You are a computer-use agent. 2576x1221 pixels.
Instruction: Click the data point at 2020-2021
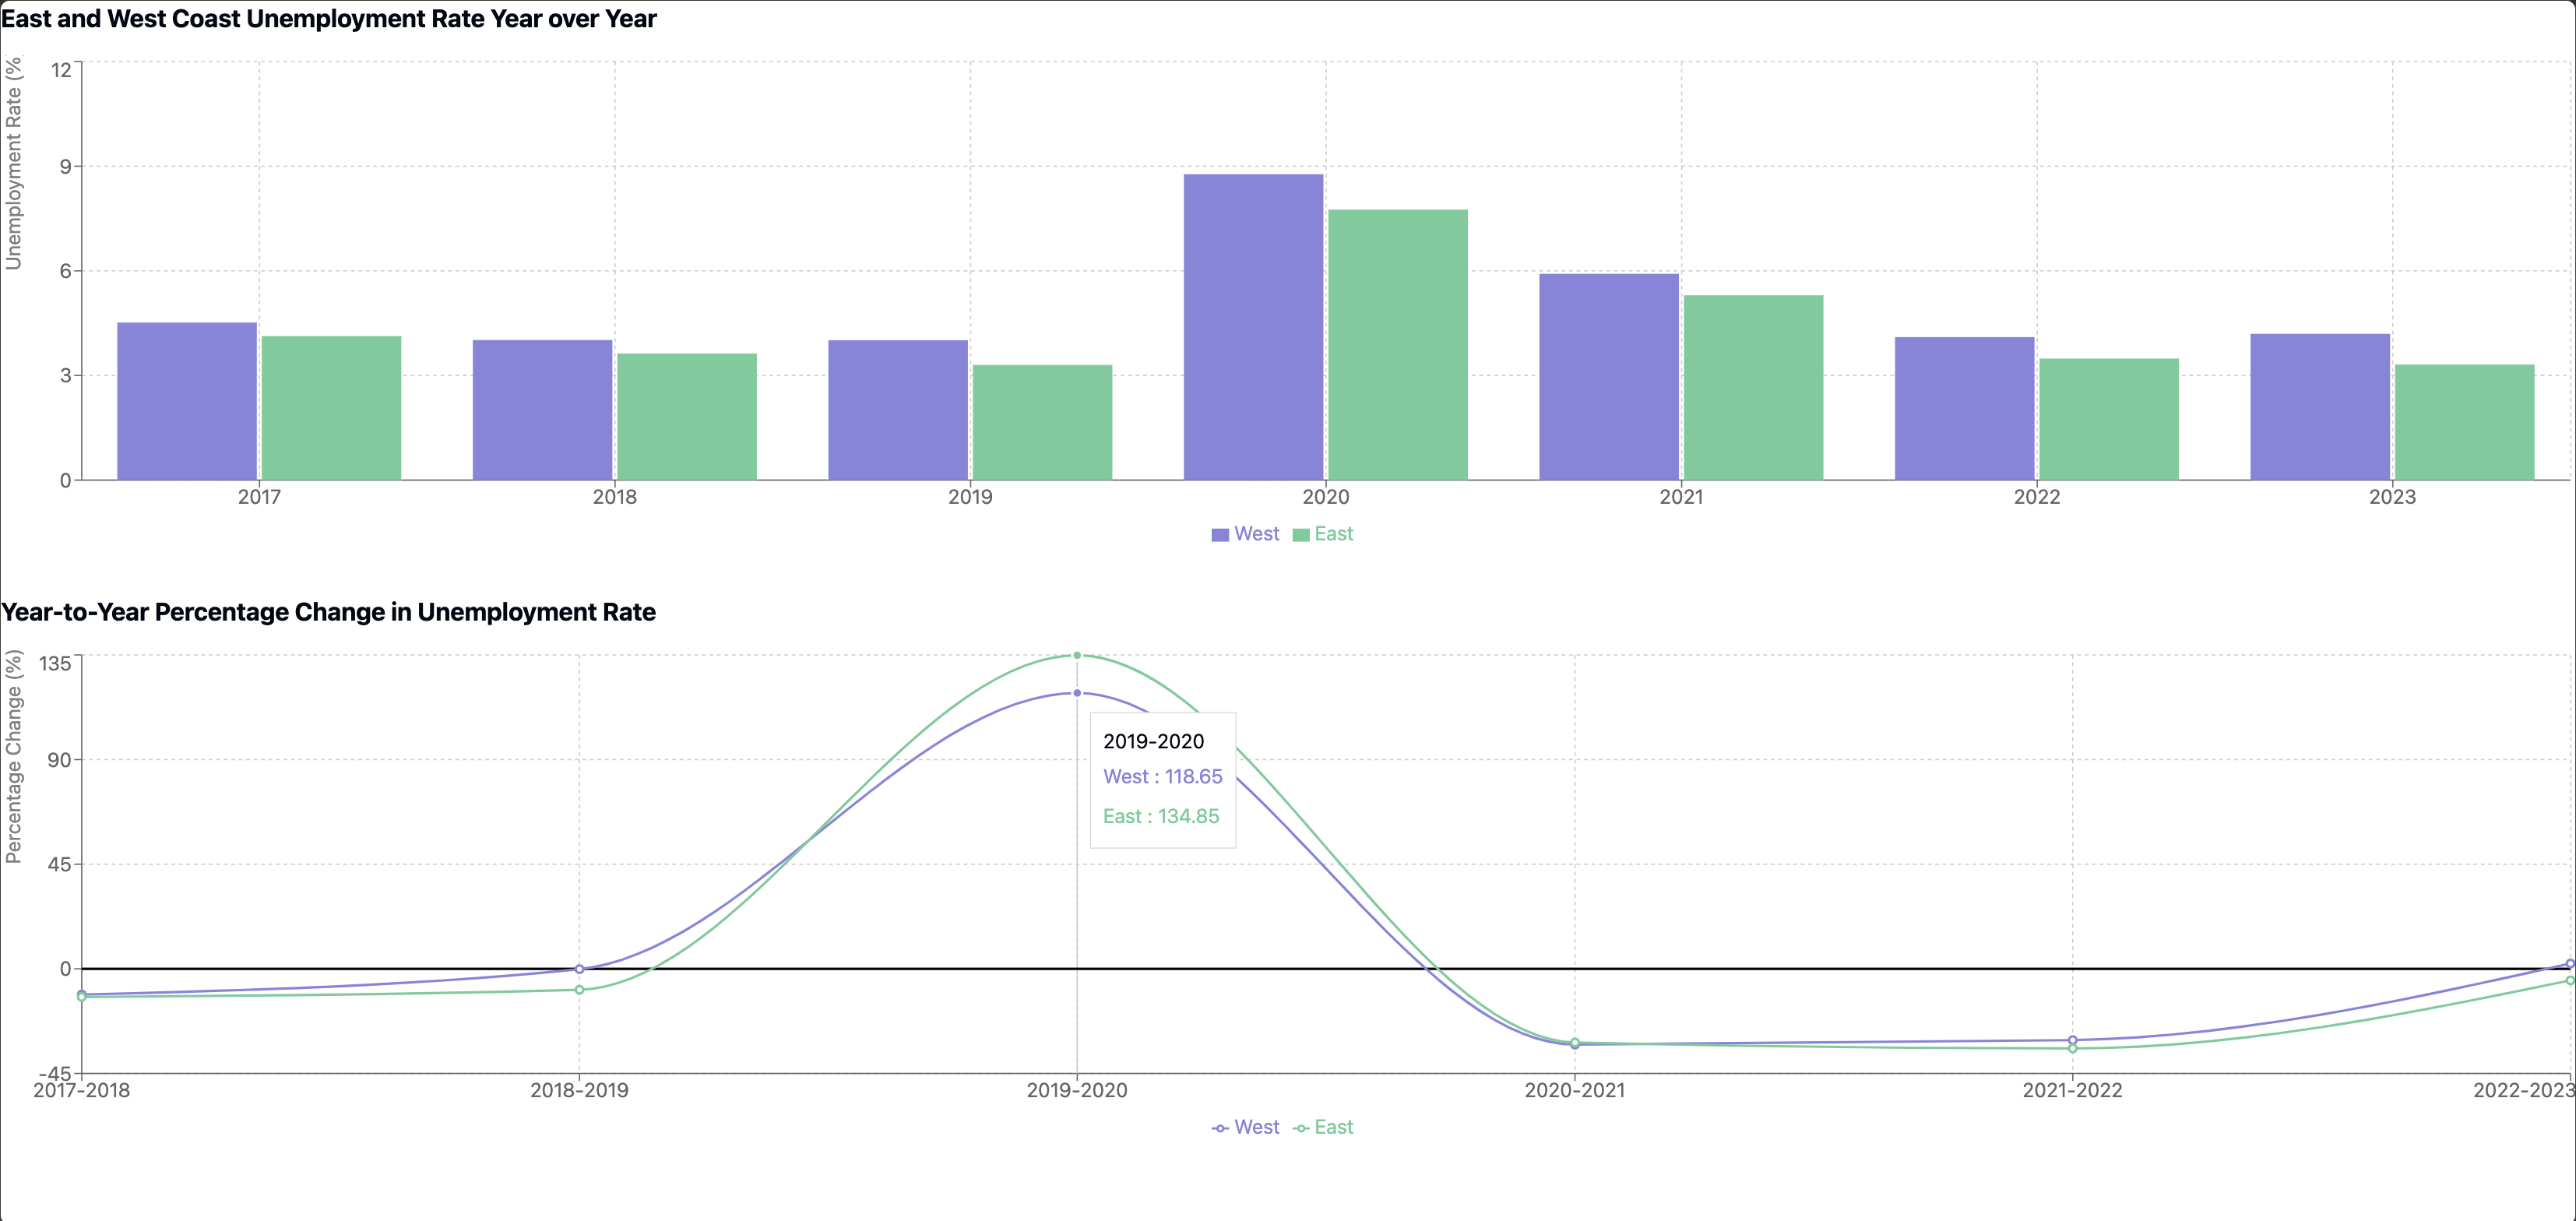coord(1575,1043)
